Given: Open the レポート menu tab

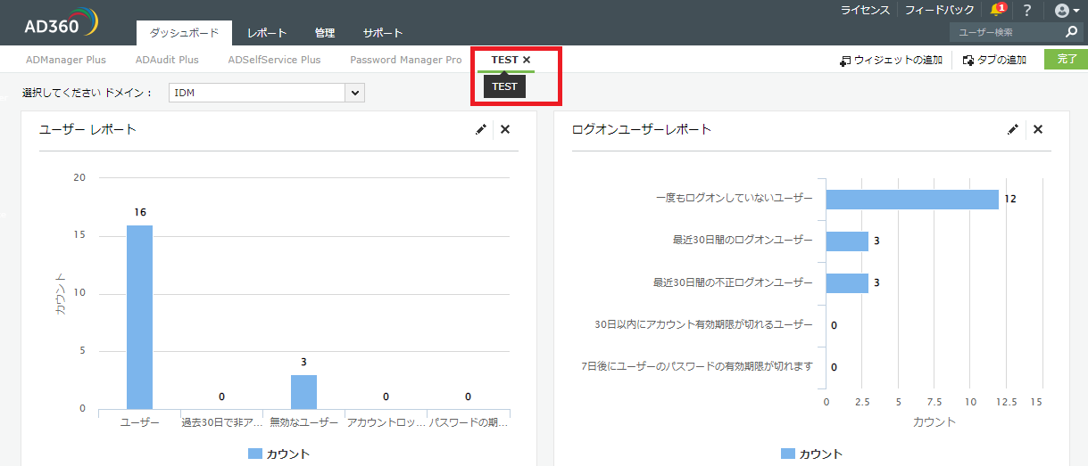Looking at the screenshot, I should (x=267, y=33).
